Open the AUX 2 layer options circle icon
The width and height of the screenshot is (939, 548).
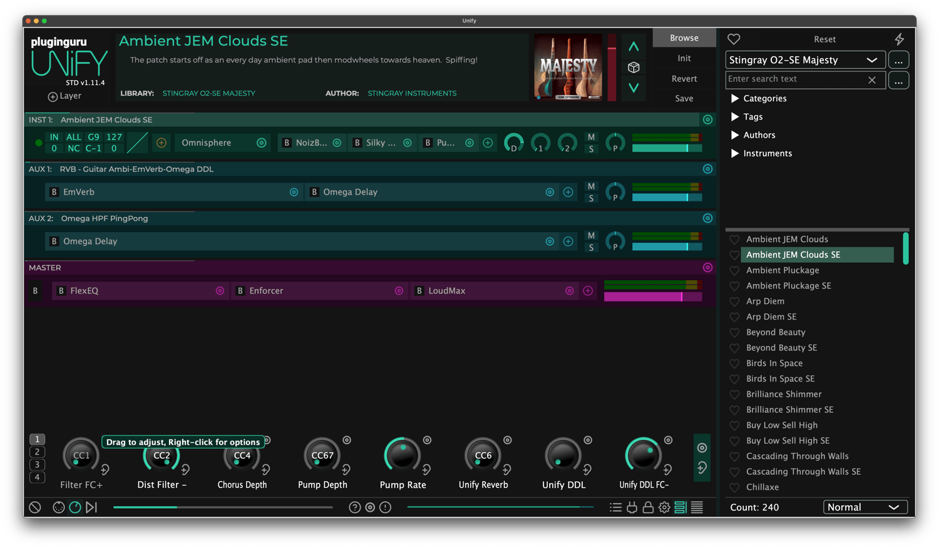(x=707, y=218)
